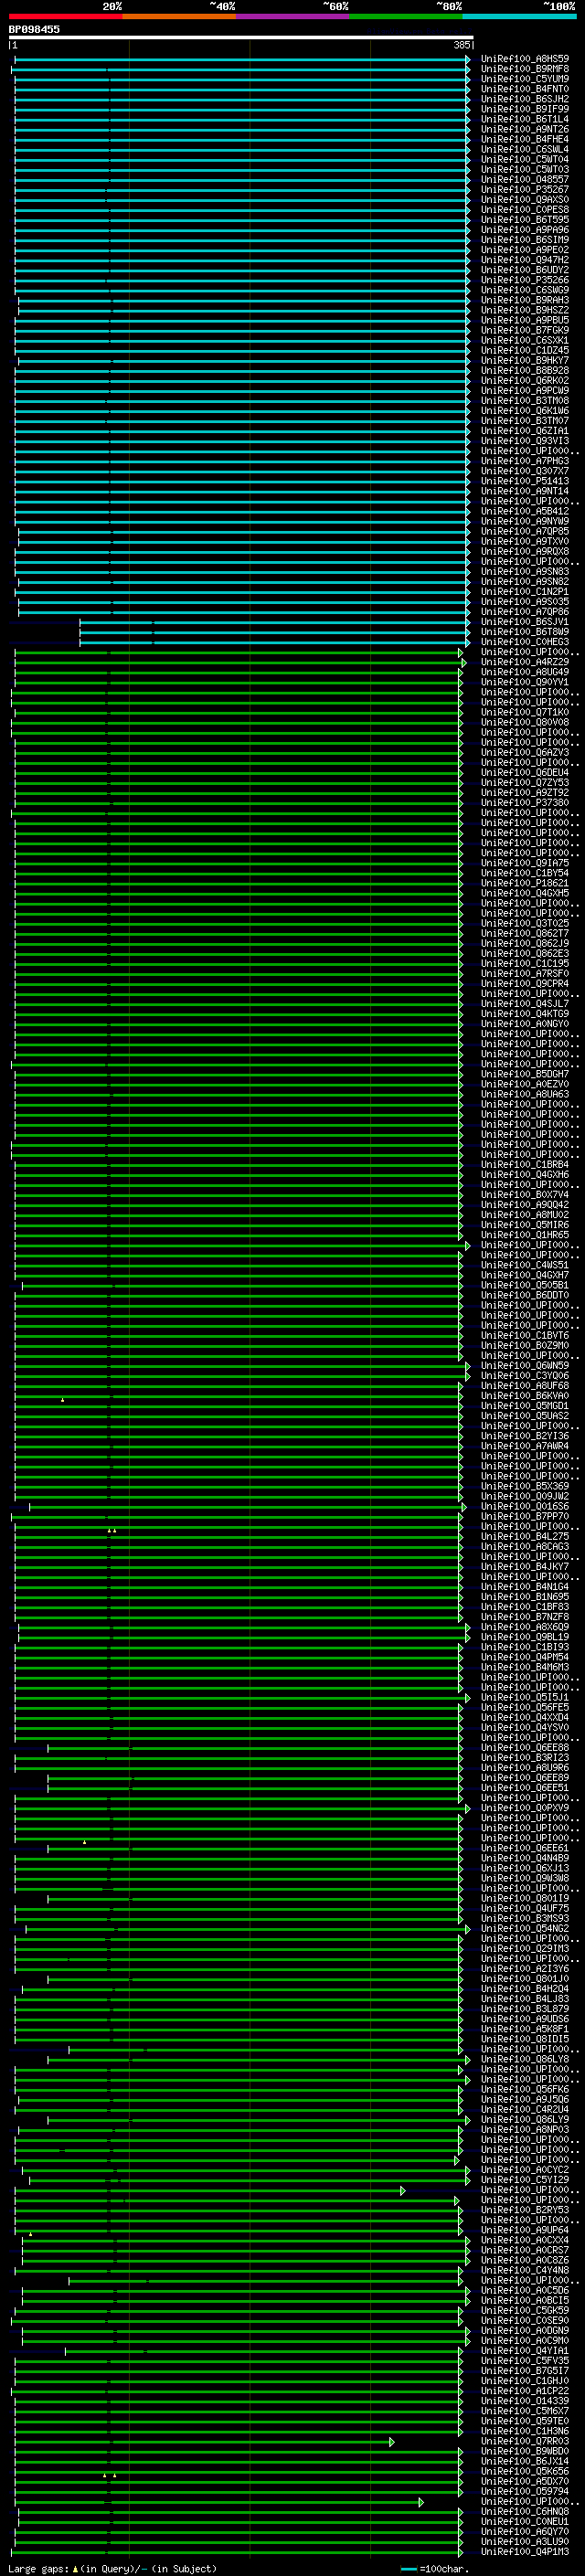The width and height of the screenshot is (585, 2576).
Task: Click the cyan alignment bar for UniRef100_A8HS59
Action: (242, 59)
